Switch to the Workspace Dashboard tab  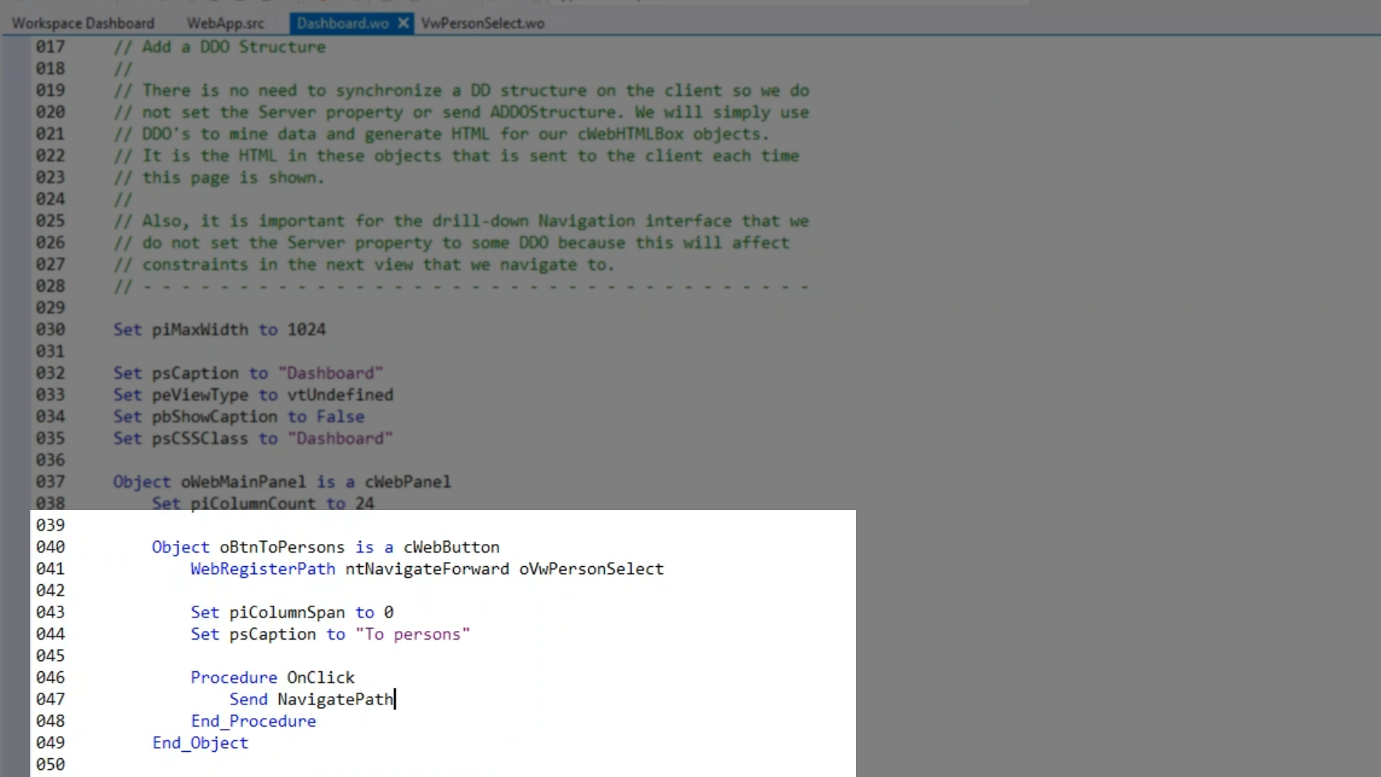click(83, 24)
